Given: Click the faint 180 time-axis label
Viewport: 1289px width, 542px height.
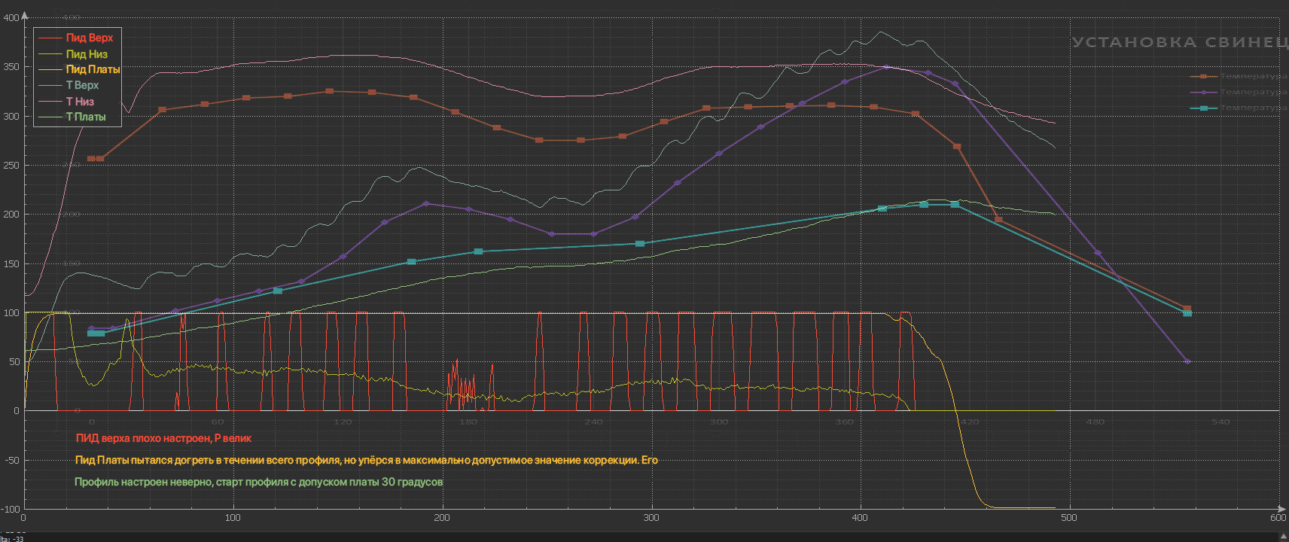Looking at the screenshot, I should tap(468, 422).
